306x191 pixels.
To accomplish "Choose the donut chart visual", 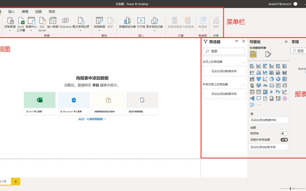I will point(278,79).
